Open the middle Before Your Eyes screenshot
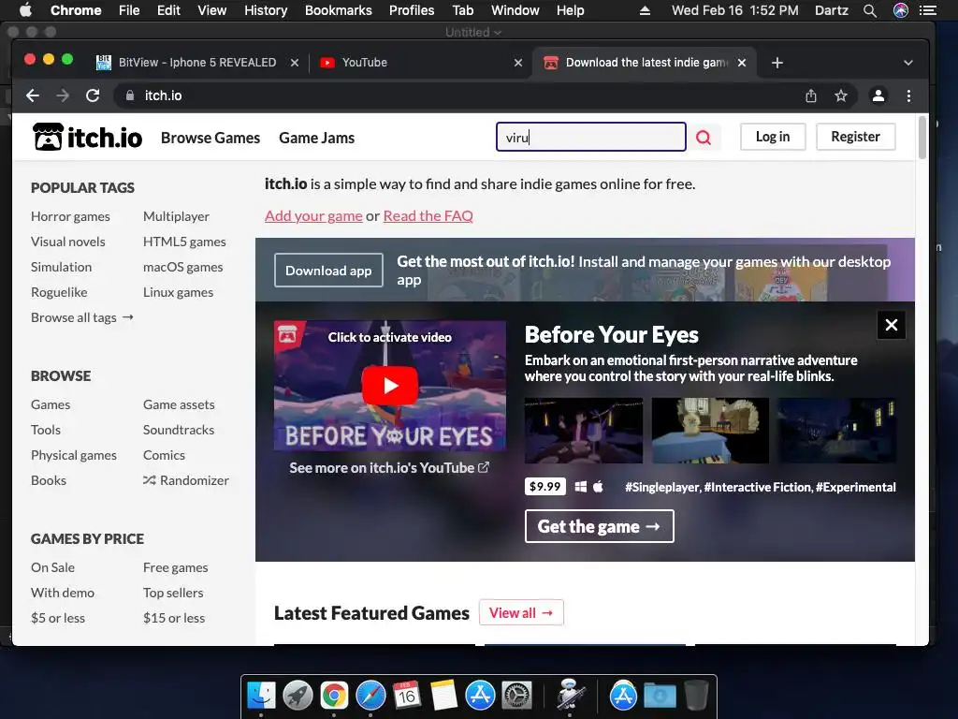This screenshot has width=958, height=719. pyautogui.click(x=710, y=431)
